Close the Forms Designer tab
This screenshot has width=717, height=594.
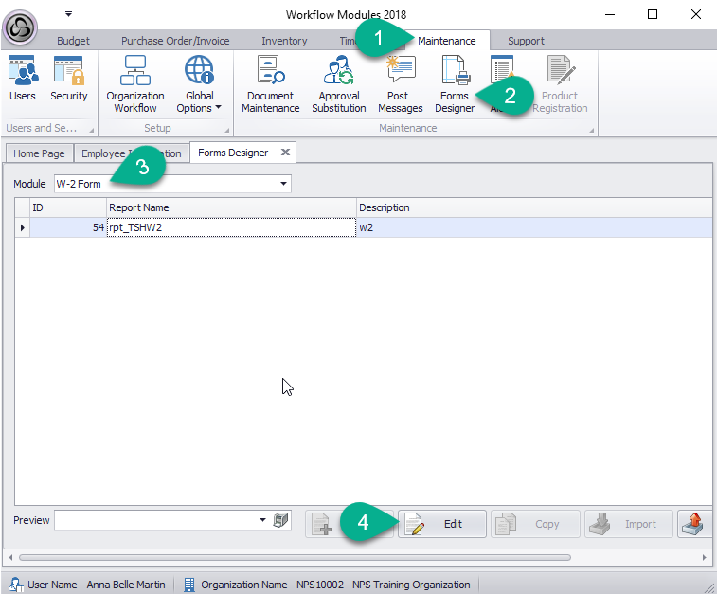tap(285, 153)
